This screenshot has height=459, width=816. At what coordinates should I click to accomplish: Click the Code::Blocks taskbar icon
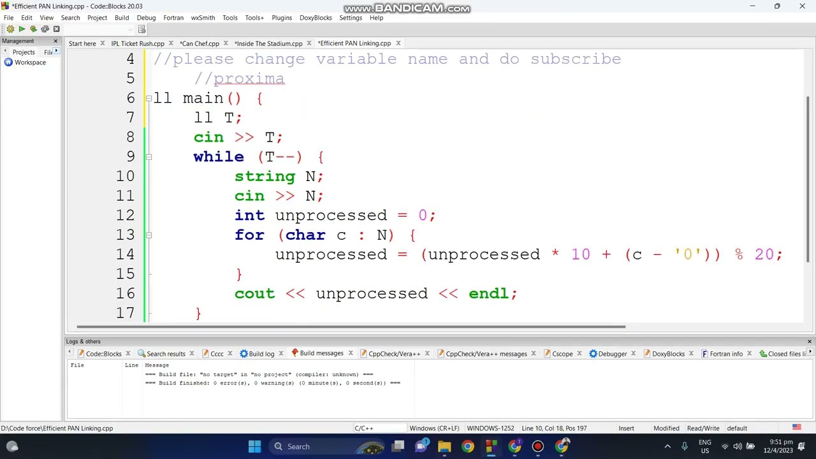coord(491,446)
